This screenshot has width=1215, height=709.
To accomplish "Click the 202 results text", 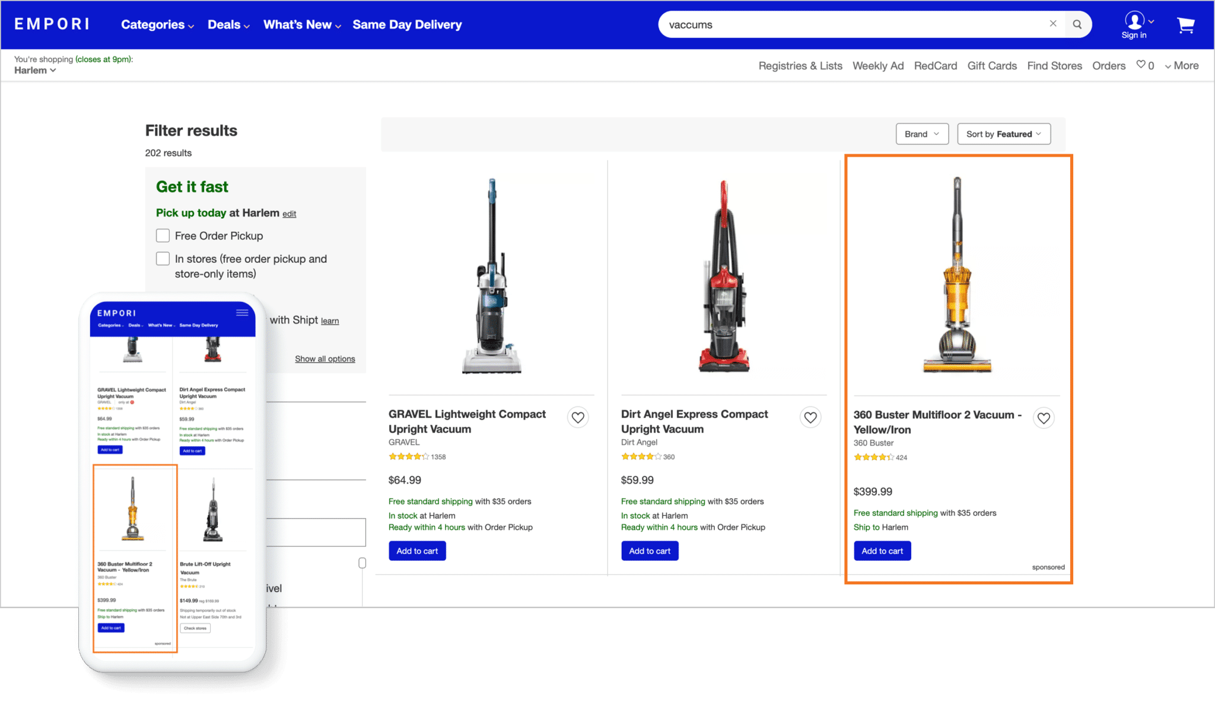I will [168, 153].
